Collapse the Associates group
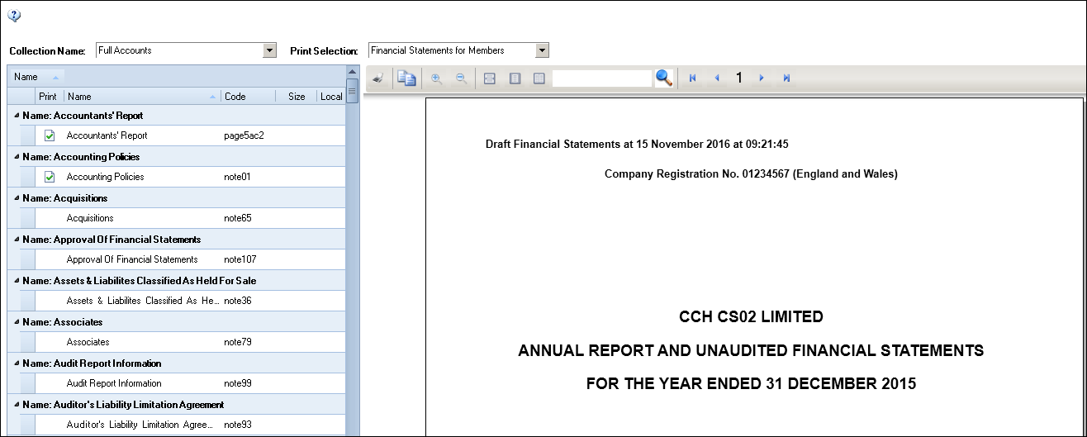This screenshot has height=437, width=1087. pyautogui.click(x=17, y=322)
